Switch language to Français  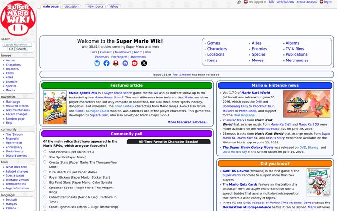(x=11, y=204)
